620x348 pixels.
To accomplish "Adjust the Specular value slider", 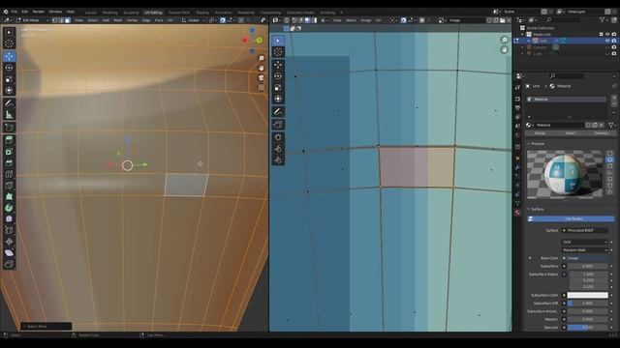I will click(588, 327).
